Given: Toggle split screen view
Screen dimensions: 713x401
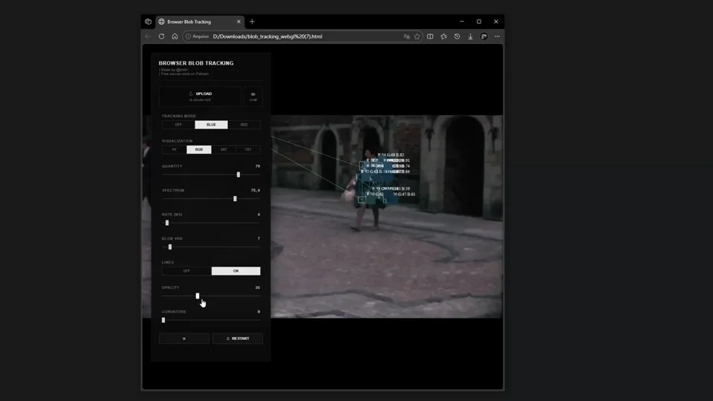Looking at the screenshot, I should (x=430, y=36).
